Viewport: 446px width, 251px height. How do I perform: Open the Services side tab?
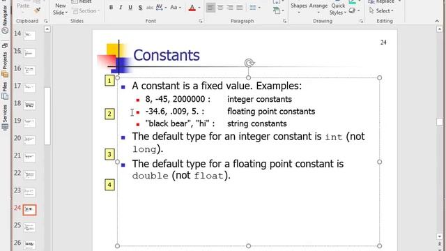pyautogui.click(x=5, y=117)
